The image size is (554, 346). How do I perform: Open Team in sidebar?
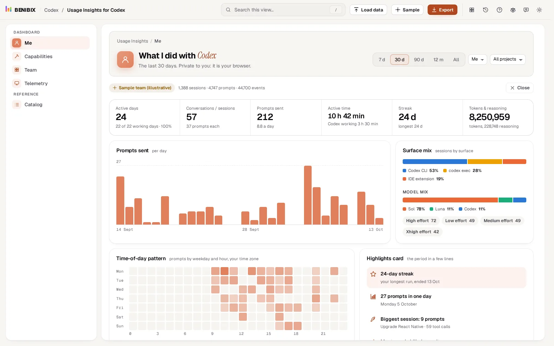(x=50, y=70)
